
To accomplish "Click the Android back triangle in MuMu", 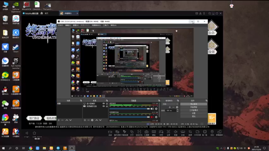I will point(27,133).
